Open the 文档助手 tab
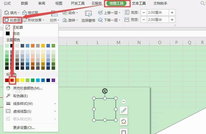This screenshot has height=134, width=206. [160, 3]
